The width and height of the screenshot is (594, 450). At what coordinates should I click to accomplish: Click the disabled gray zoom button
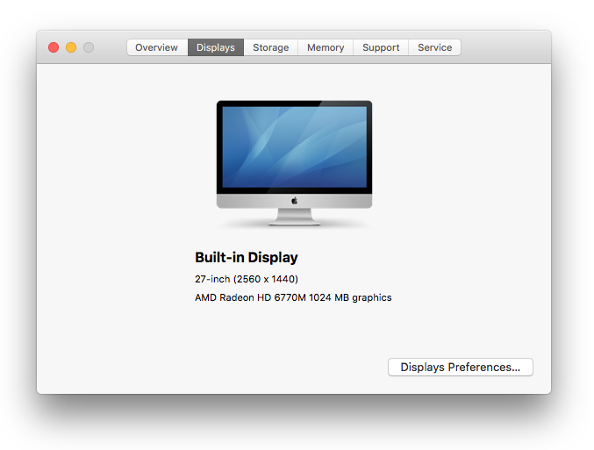click(x=89, y=47)
